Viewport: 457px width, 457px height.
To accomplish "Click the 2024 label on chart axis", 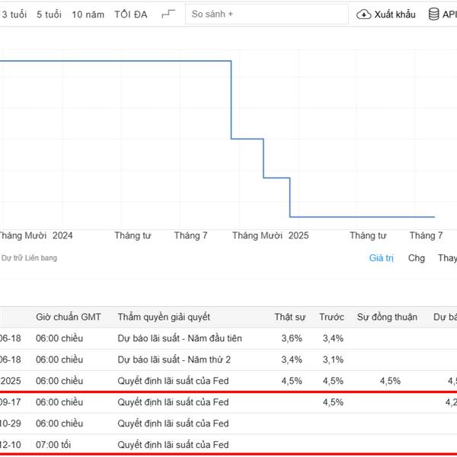I will 62,235.
